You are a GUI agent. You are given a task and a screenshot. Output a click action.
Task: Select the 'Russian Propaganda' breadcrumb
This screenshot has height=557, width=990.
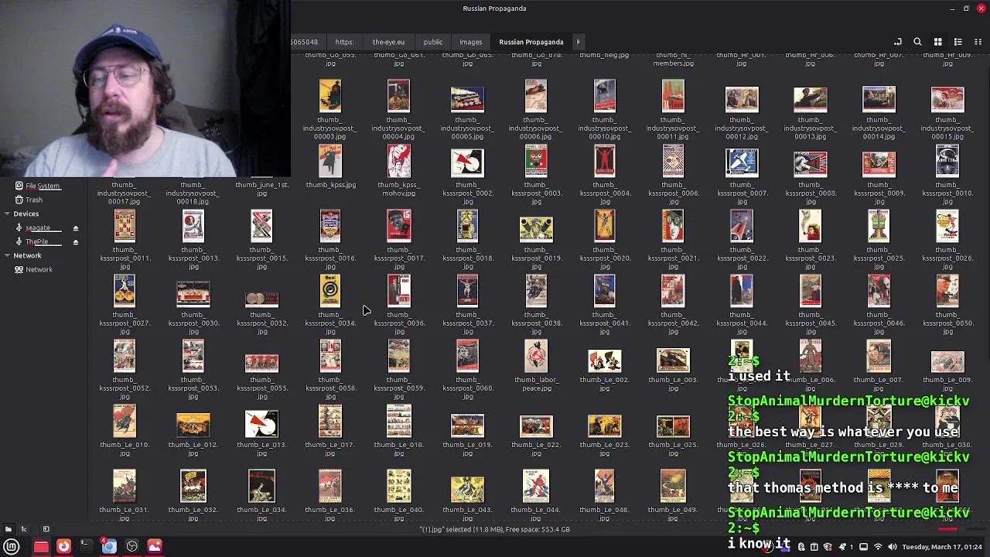[x=531, y=42]
